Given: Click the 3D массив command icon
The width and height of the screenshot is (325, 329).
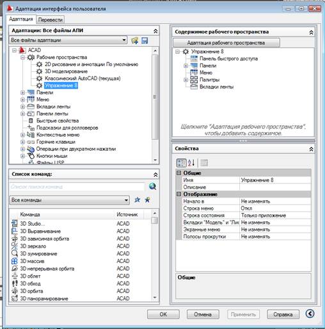Looking at the screenshot, I should pos(15,261).
